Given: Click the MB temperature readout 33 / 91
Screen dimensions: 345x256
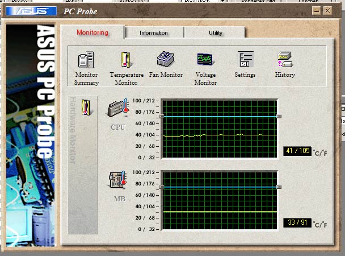Looking at the screenshot, I should [x=297, y=222].
